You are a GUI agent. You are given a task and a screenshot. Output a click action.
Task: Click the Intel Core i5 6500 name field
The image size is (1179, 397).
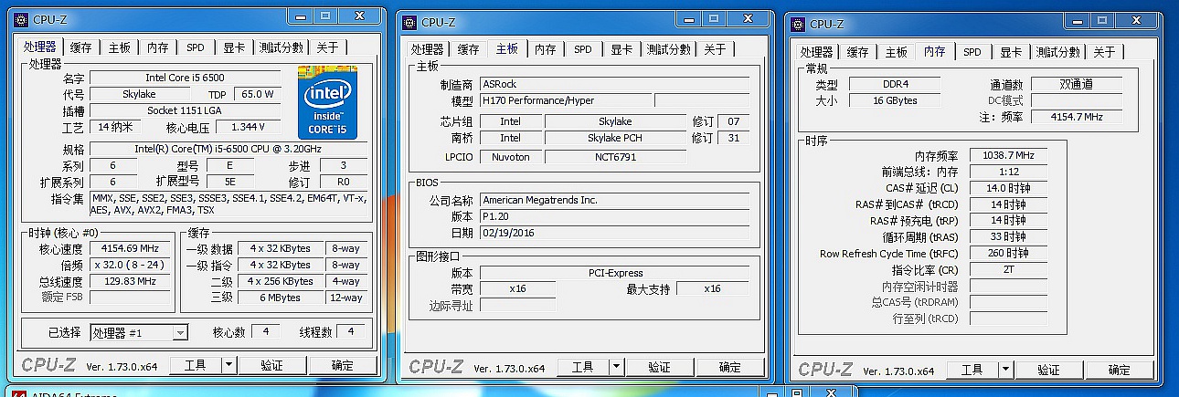click(186, 78)
